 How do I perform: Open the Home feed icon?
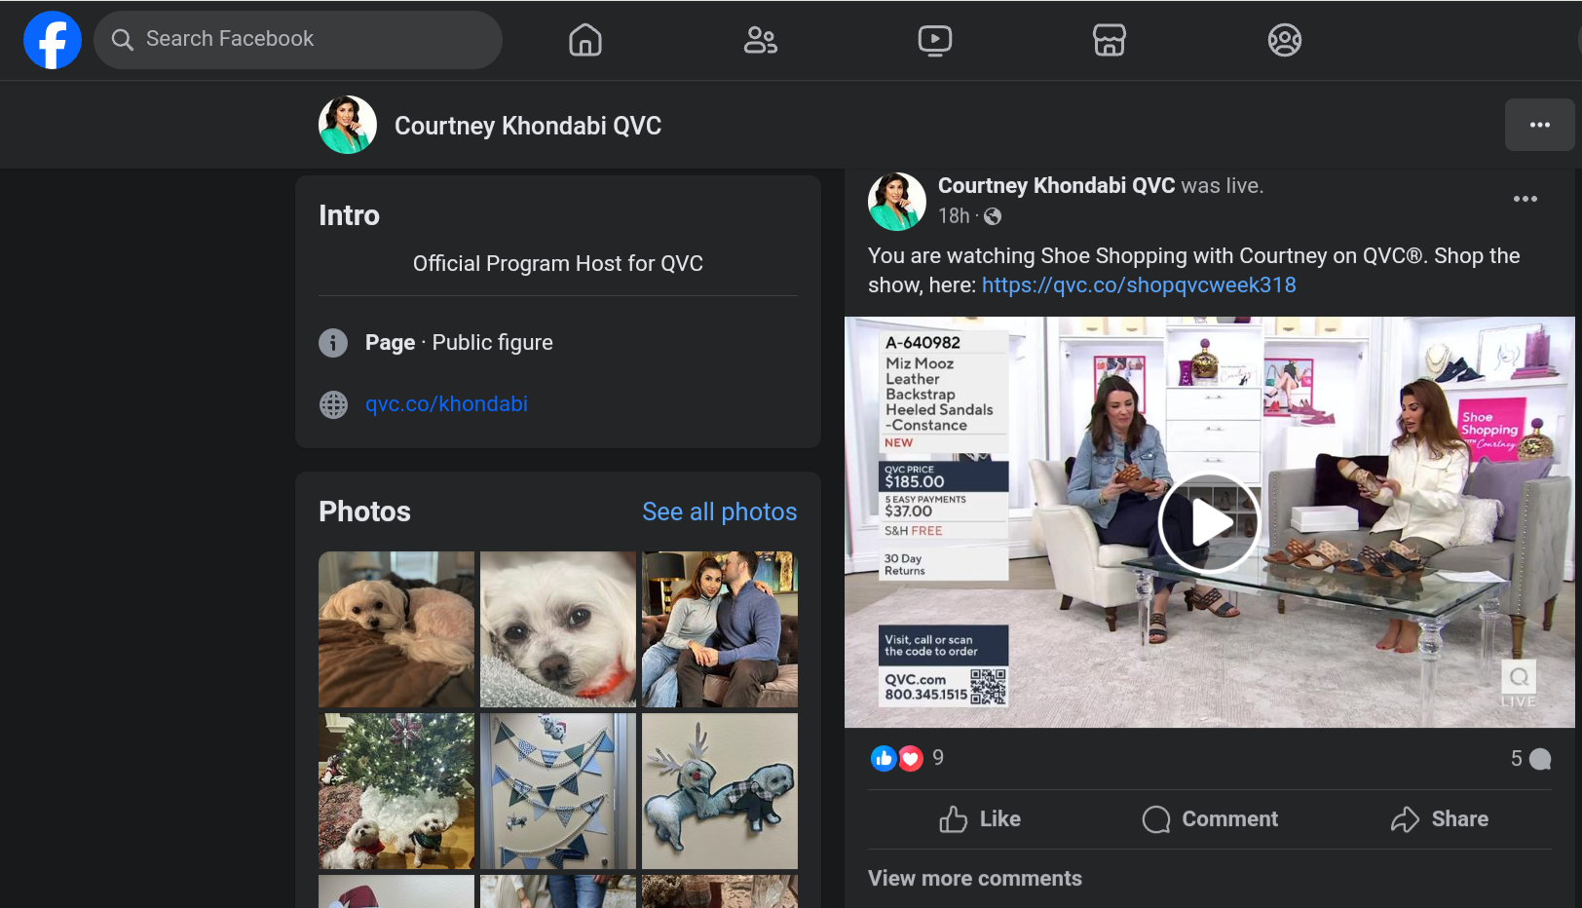coord(584,40)
